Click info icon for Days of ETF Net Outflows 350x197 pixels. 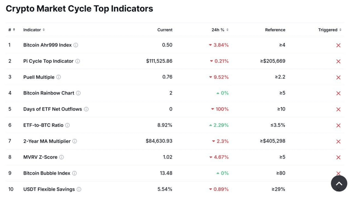point(86,109)
